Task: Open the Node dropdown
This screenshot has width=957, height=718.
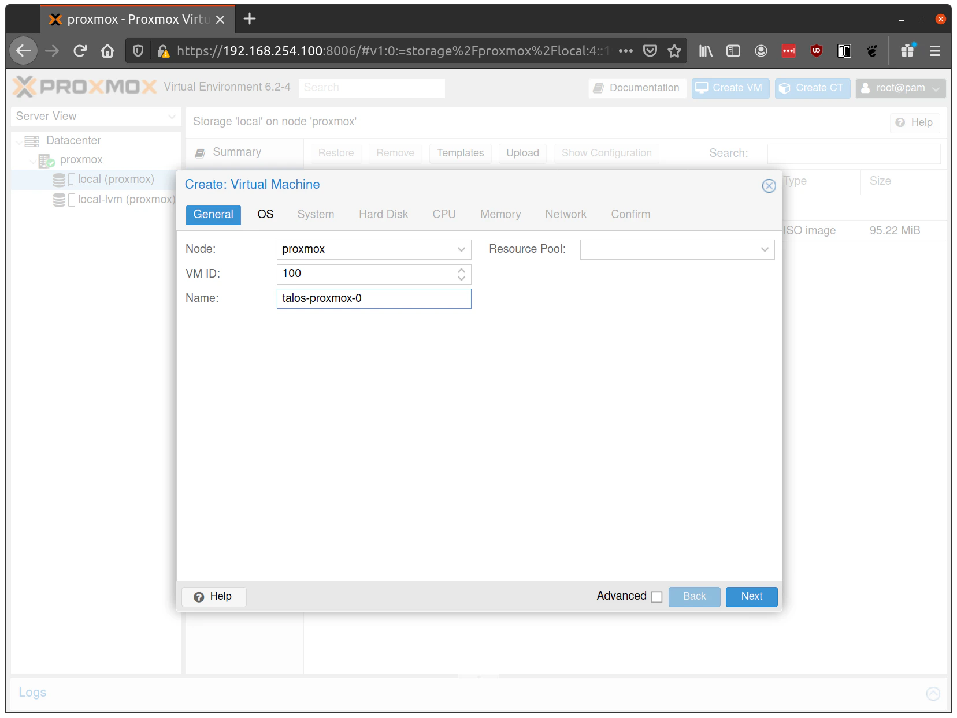Action: [x=461, y=249]
